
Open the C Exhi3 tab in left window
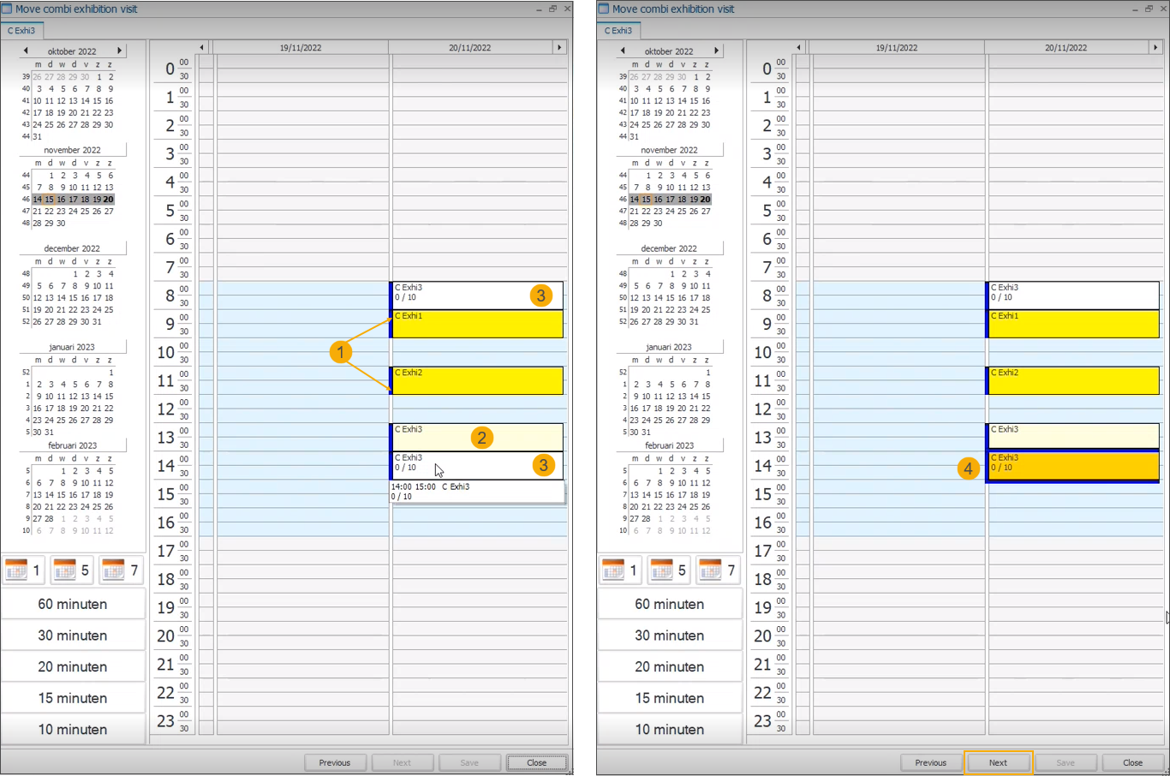point(21,31)
